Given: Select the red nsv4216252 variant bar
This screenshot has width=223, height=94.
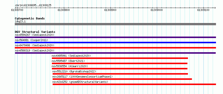Looking at the screenshot, I should [x=134, y=84].
